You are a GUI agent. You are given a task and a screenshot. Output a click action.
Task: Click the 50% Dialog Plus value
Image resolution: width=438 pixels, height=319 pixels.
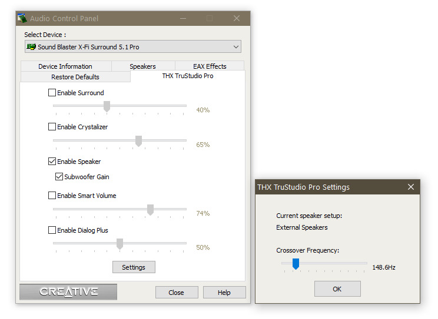tap(203, 247)
